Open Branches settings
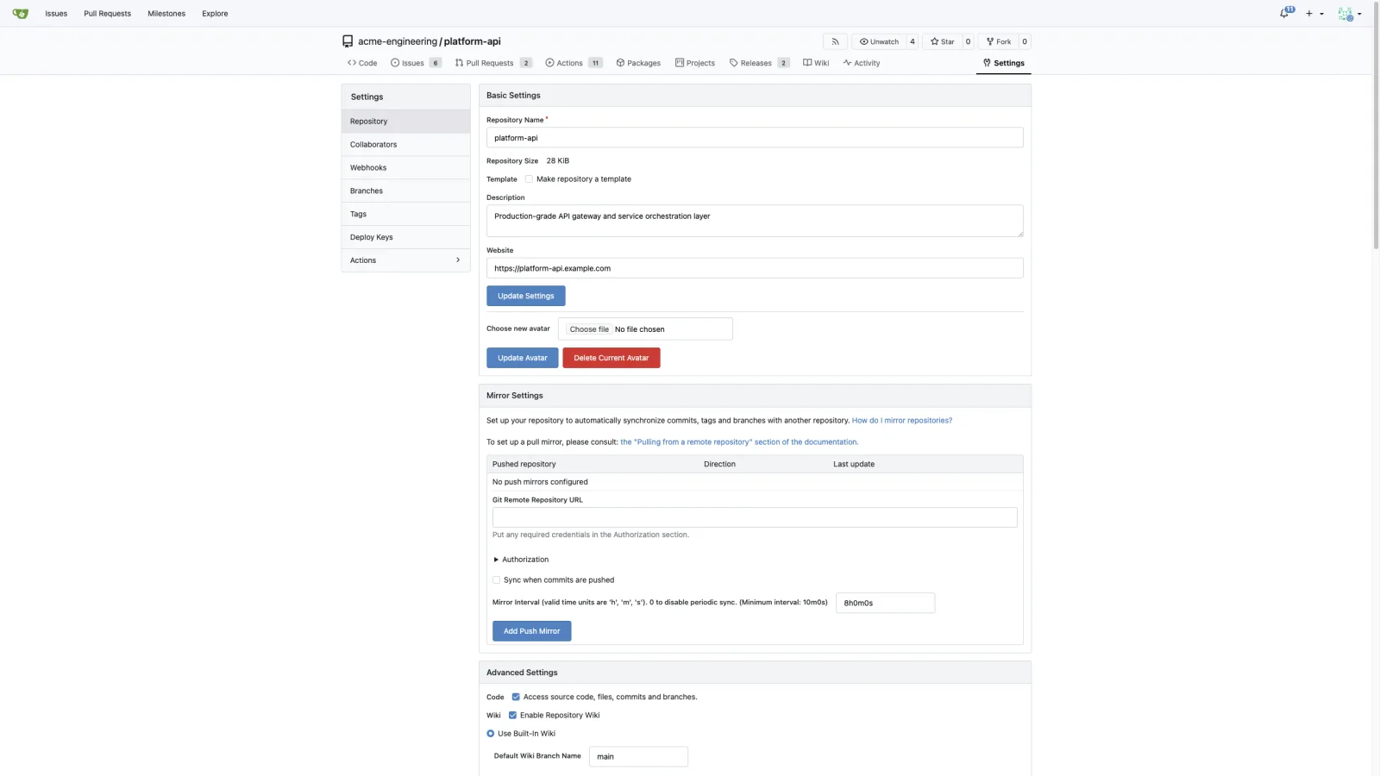Screen dimensions: 1380x776 pos(405,191)
